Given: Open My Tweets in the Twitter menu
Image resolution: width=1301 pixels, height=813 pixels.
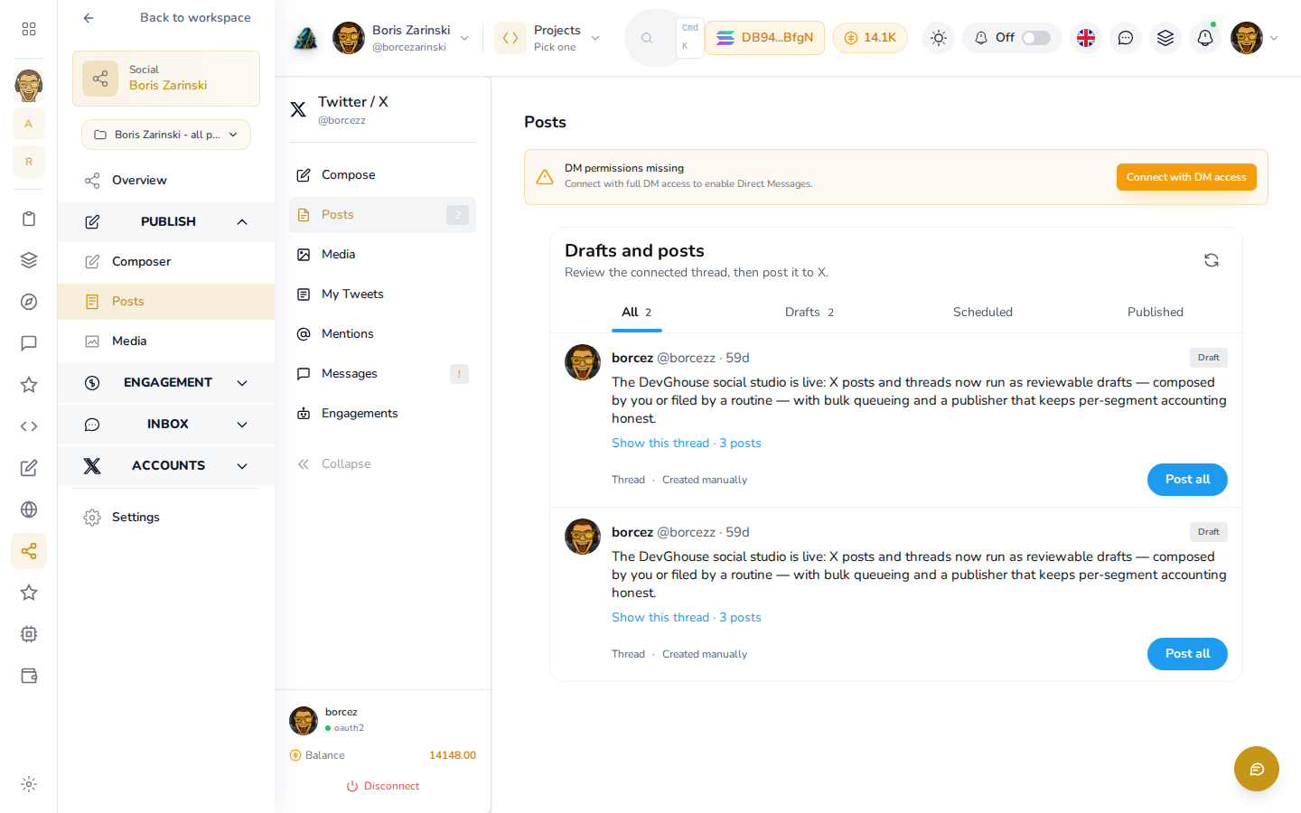Looking at the screenshot, I should (382, 294).
